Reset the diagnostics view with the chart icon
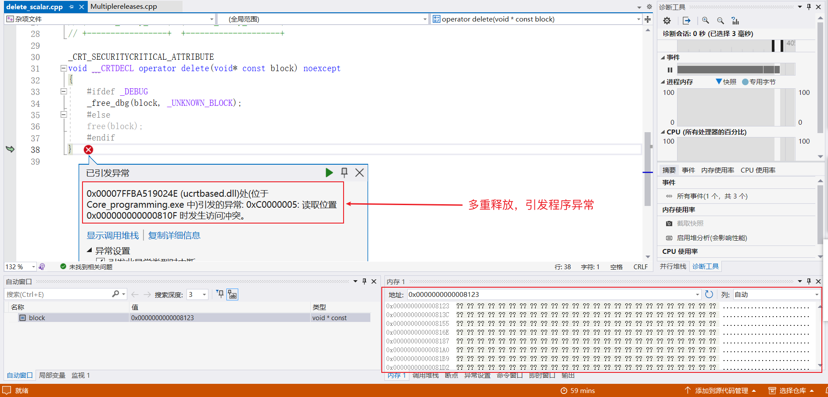The height and width of the screenshot is (397, 828). 735,21
